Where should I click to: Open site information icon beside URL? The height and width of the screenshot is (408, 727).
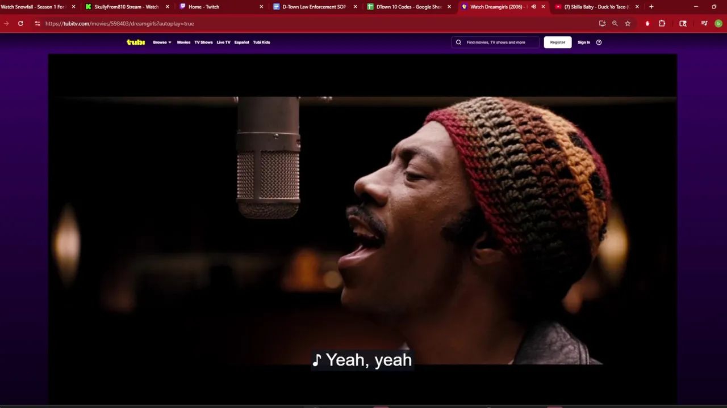click(37, 23)
